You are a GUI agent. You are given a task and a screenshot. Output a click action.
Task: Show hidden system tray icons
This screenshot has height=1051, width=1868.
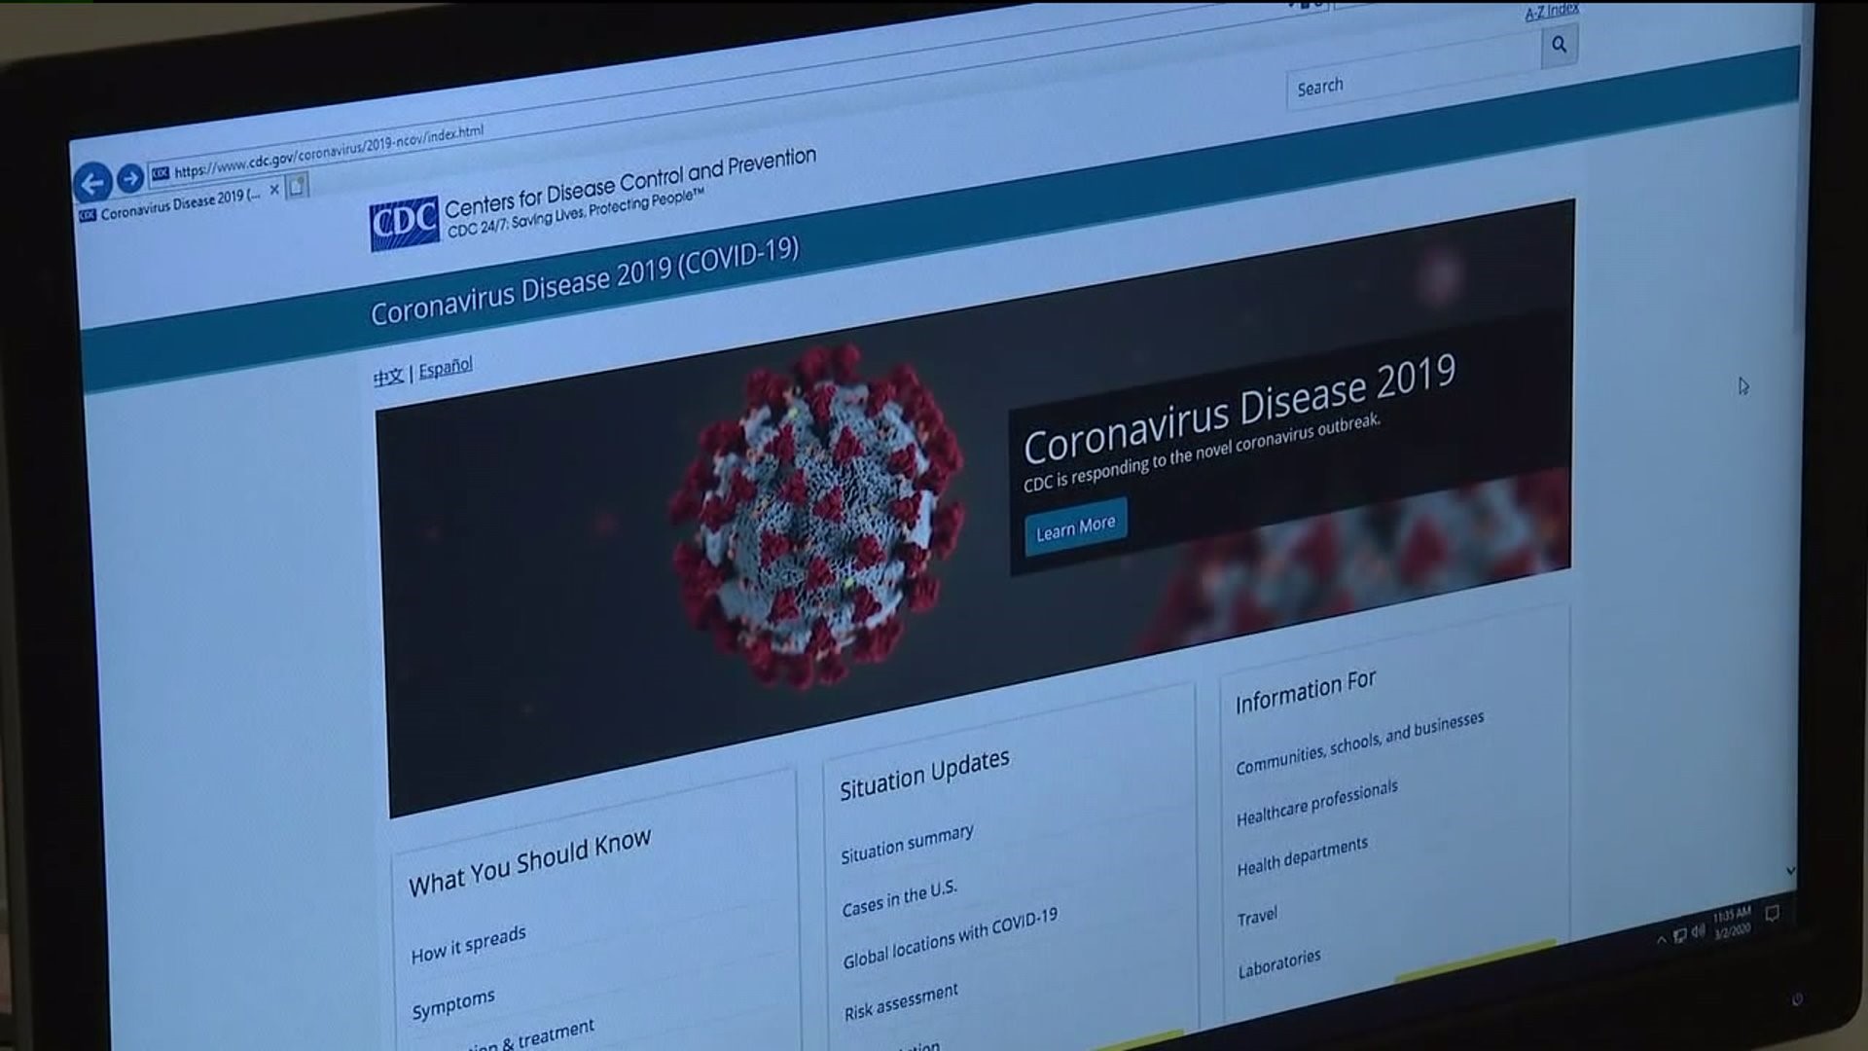(1661, 939)
